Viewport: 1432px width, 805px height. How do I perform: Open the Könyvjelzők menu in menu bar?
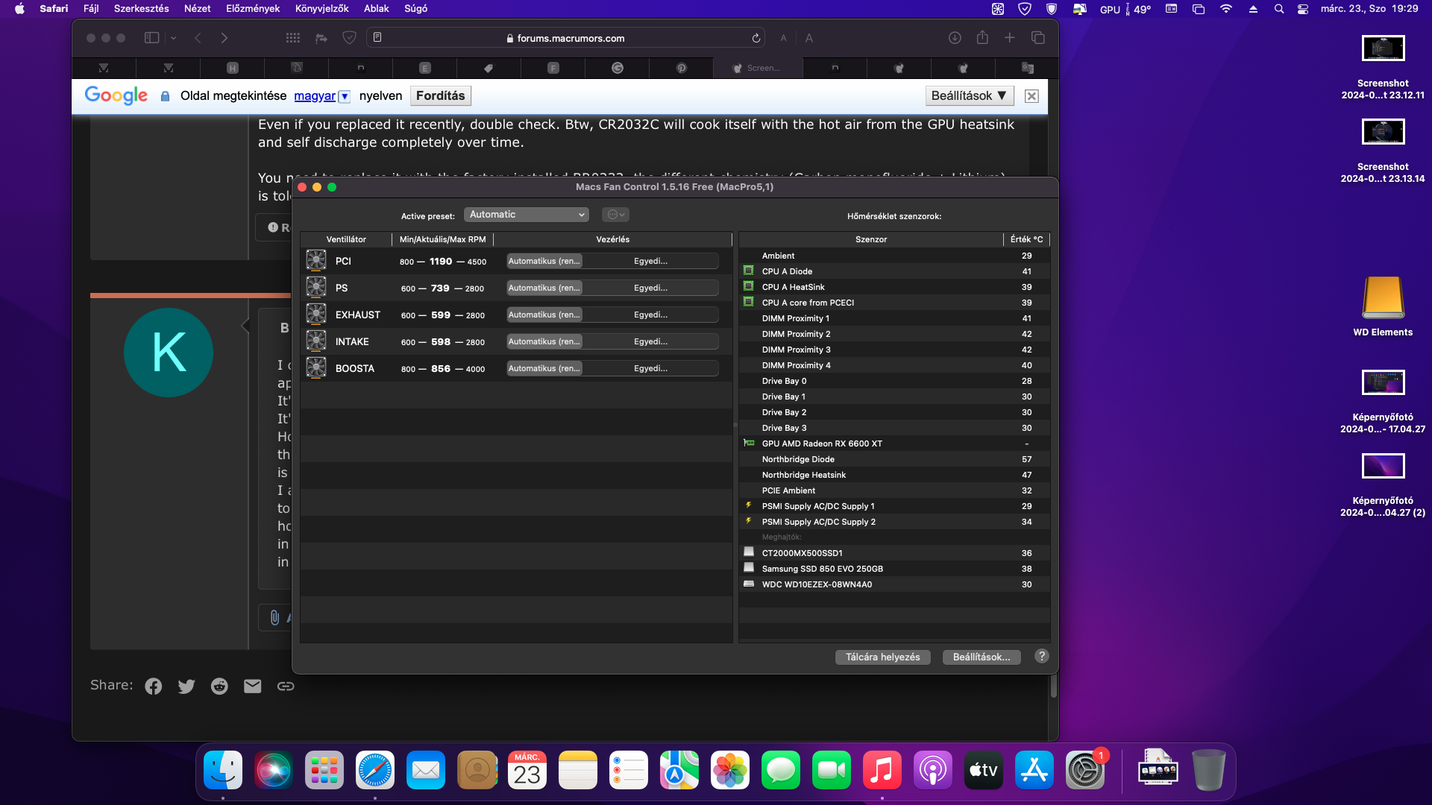tap(321, 9)
